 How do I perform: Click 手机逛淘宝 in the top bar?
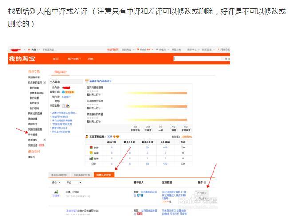(48, 50)
